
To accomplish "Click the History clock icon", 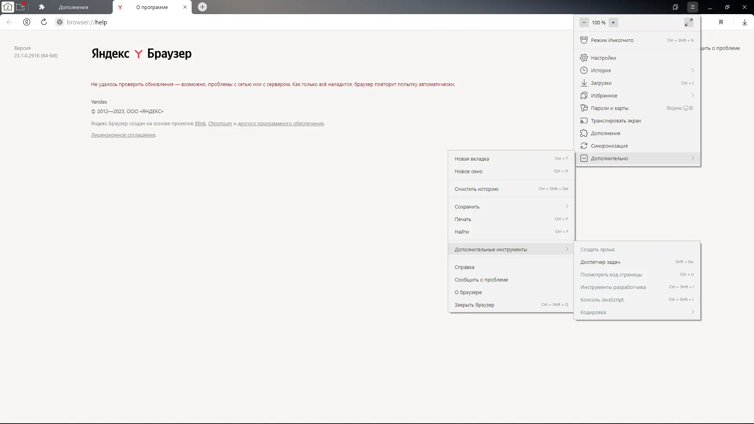I will 584,70.
